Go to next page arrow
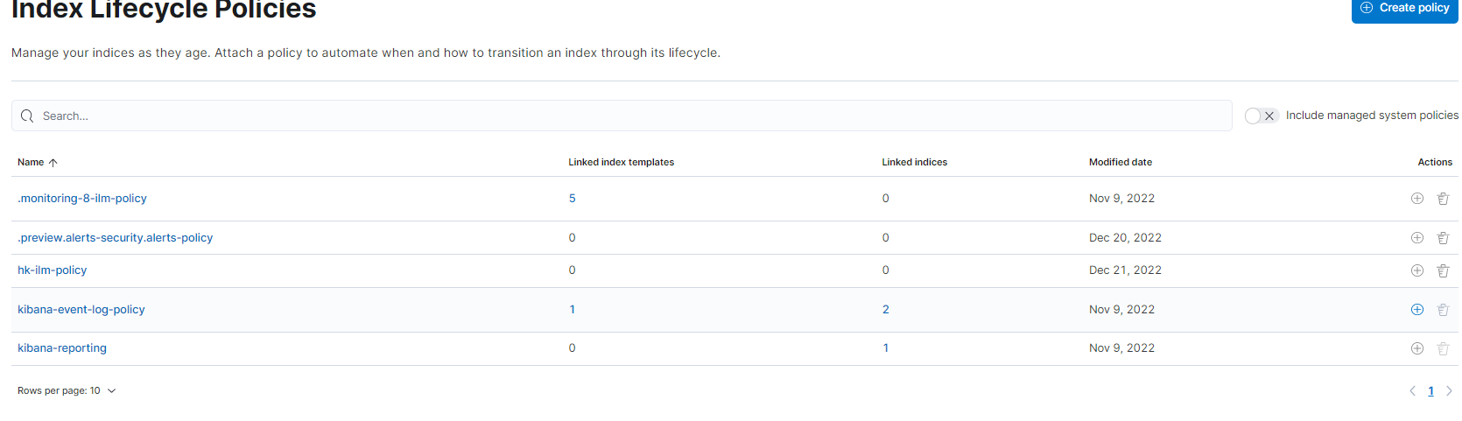1462x421 pixels. 1449,391
